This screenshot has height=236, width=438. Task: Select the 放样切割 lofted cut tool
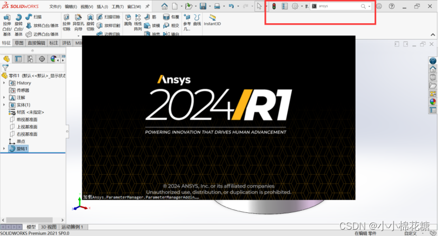point(108,26)
